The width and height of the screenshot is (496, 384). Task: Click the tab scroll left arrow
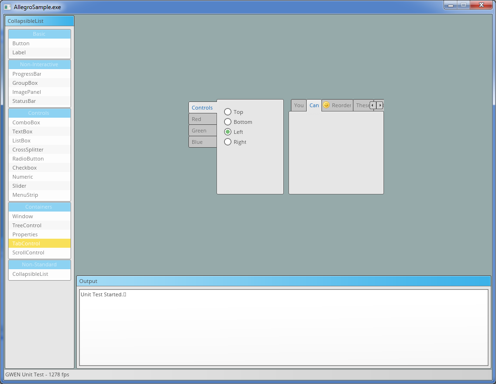[x=373, y=105]
